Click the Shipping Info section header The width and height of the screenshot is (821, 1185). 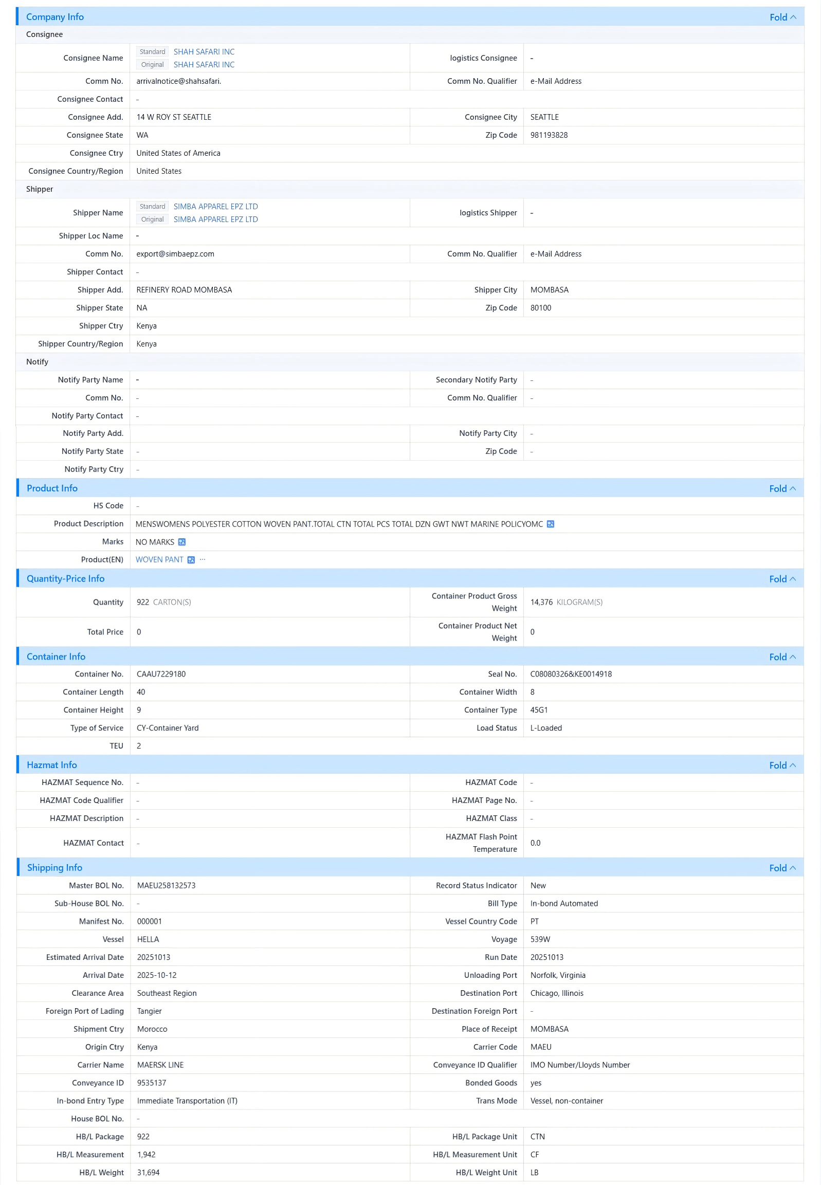pos(54,868)
